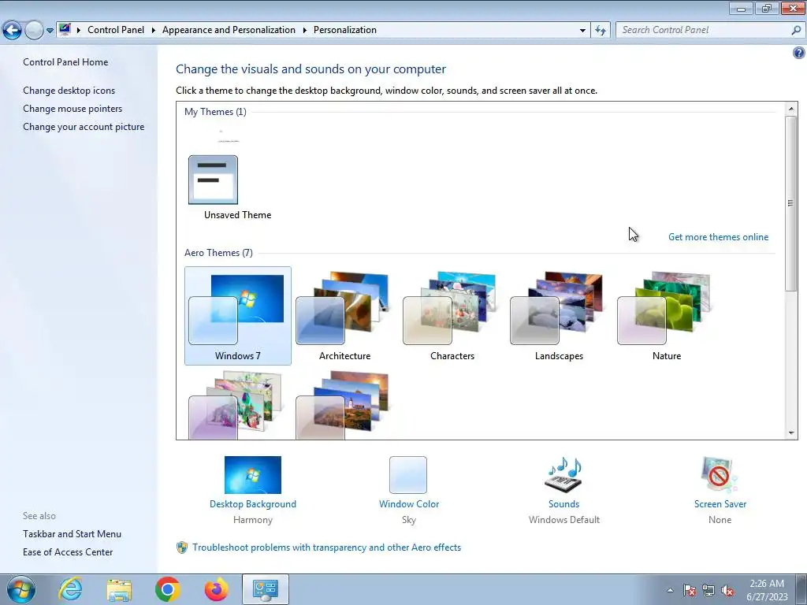
Task: Open Change your account picture
Action: [84, 127]
